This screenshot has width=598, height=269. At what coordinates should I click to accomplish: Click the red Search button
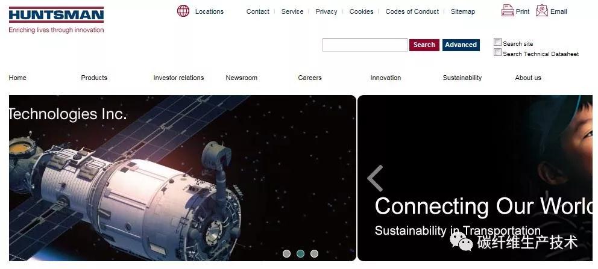pos(424,45)
